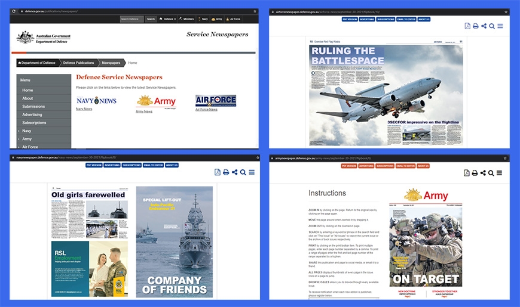Click Advertising button in Air Force flipbook
520x307 pixels.
(x=367, y=19)
